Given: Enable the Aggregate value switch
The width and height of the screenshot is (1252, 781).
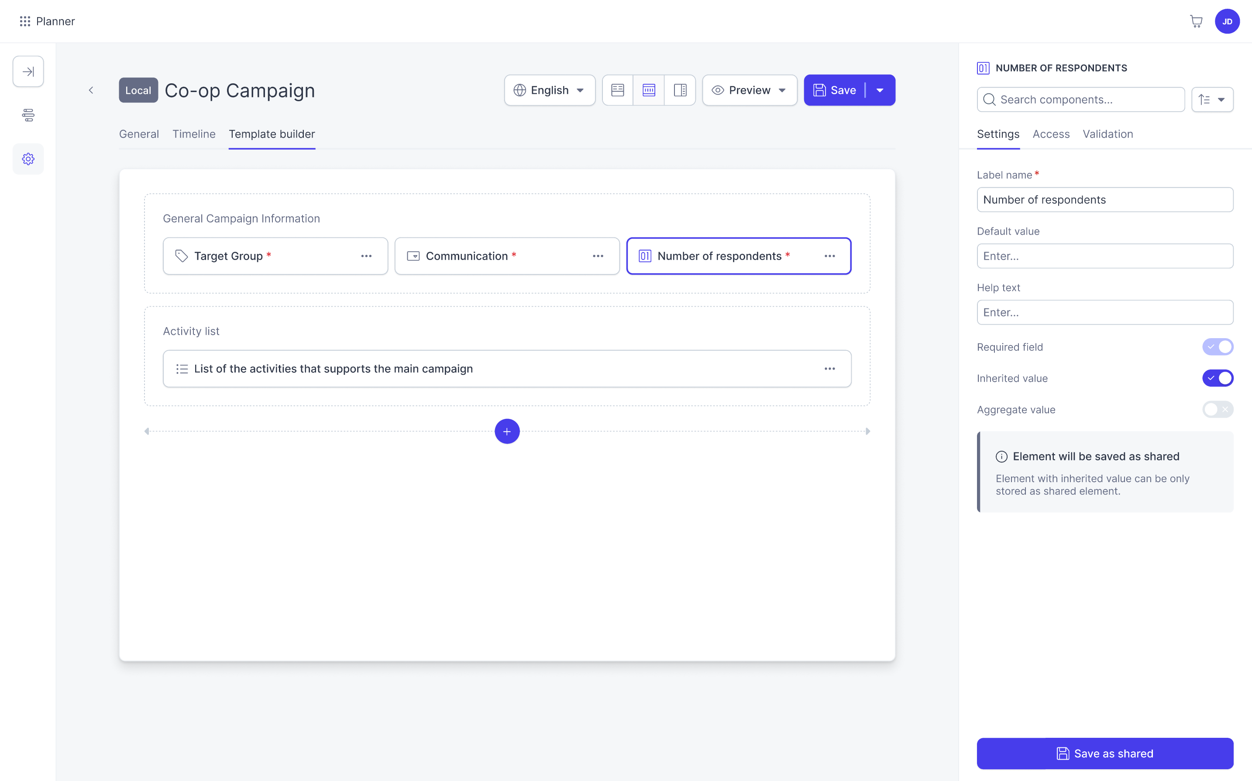Looking at the screenshot, I should coord(1218,410).
